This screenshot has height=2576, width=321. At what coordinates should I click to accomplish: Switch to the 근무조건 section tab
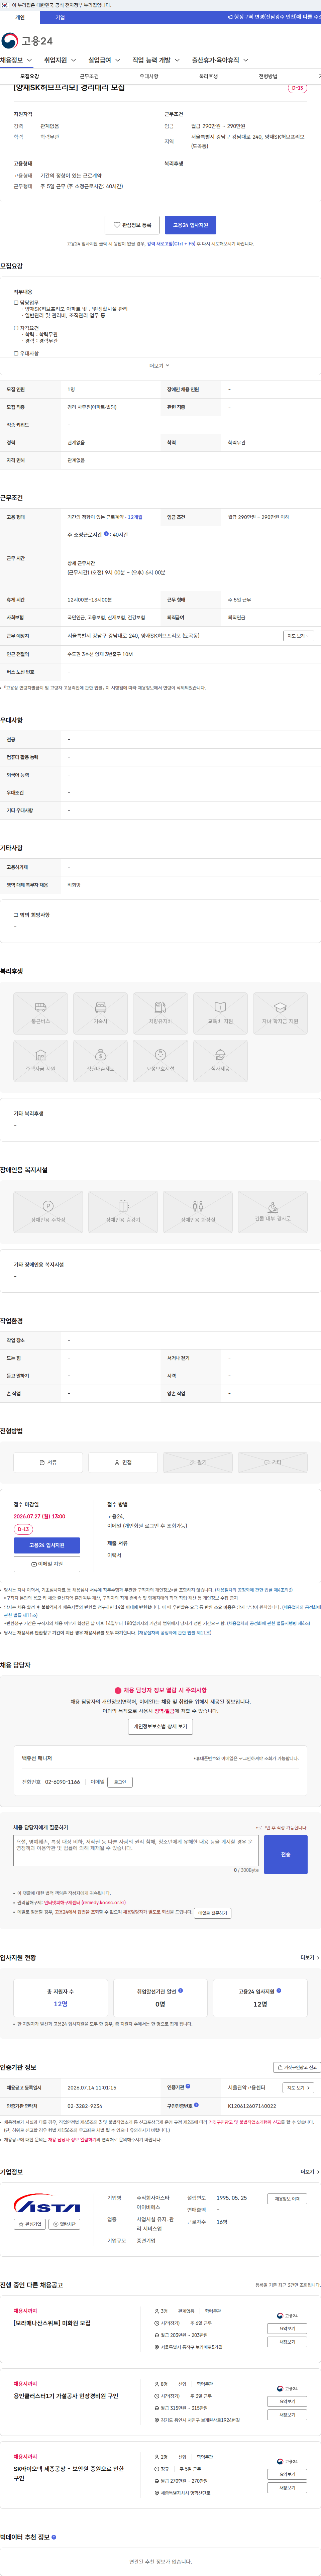tap(89, 76)
